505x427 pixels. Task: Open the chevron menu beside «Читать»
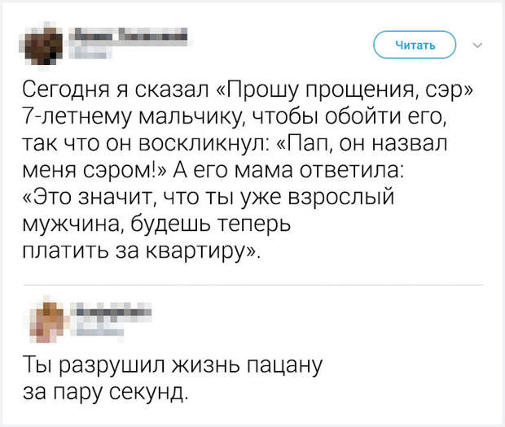[478, 46]
